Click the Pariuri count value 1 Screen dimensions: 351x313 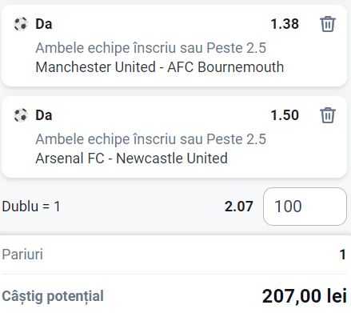point(343,255)
